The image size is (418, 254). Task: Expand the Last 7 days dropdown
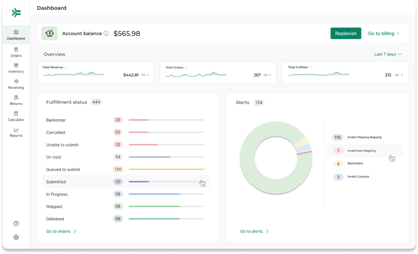(388, 54)
